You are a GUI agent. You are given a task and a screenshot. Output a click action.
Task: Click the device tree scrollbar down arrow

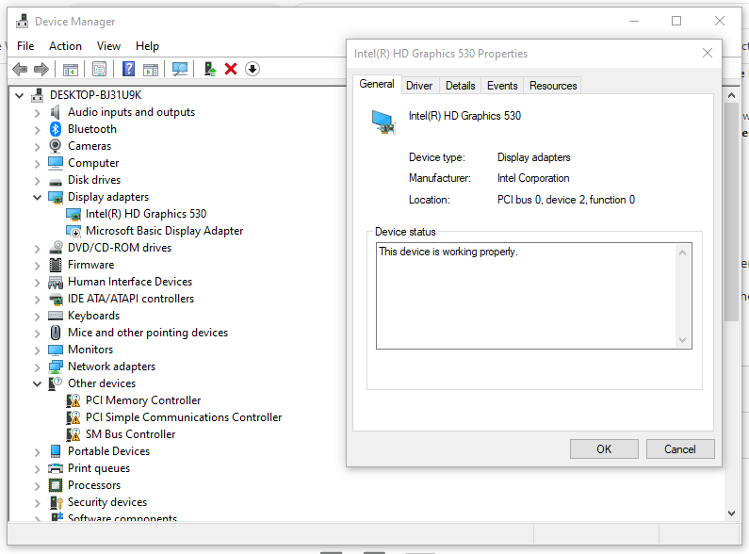tap(732, 513)
